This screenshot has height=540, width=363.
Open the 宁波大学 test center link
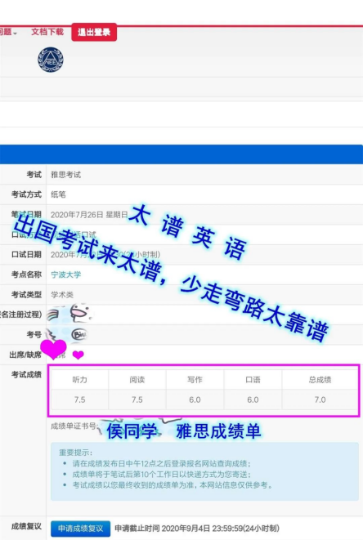pos(66,274)
